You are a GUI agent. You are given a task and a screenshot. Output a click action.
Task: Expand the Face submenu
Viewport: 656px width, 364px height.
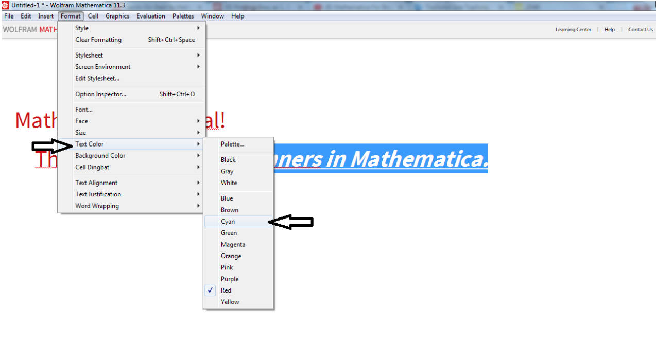[x=132, y=121]
